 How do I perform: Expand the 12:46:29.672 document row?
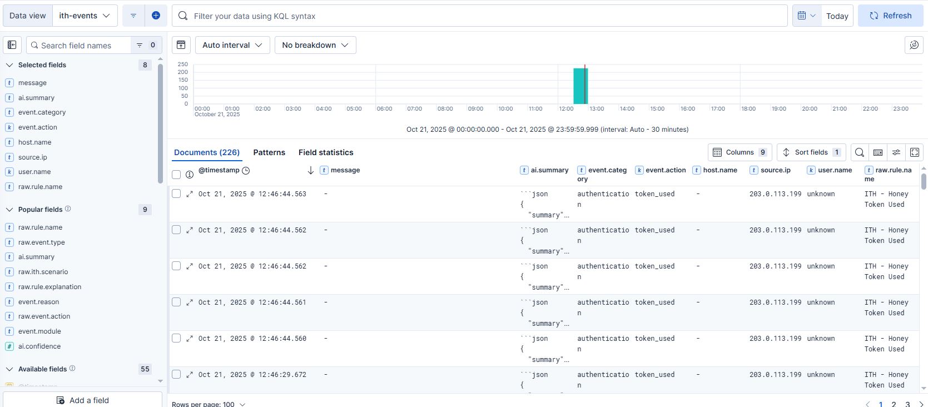tap(190, 375)
